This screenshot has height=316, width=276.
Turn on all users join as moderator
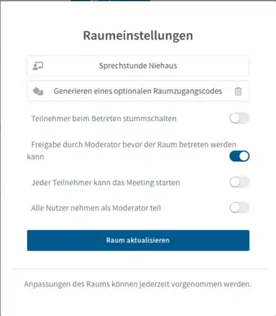(239, 208)
